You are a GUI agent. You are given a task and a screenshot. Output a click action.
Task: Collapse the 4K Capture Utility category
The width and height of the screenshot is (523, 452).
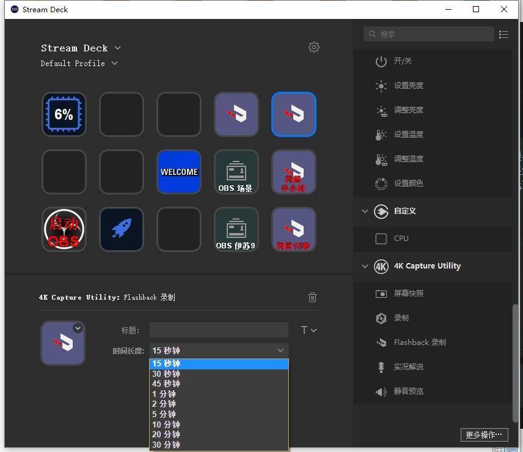tap(365, 266)
